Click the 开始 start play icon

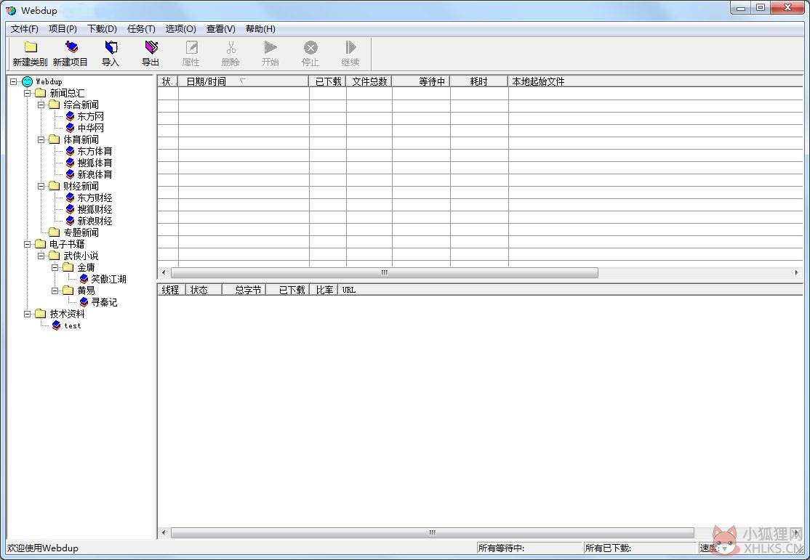(270, 47)
